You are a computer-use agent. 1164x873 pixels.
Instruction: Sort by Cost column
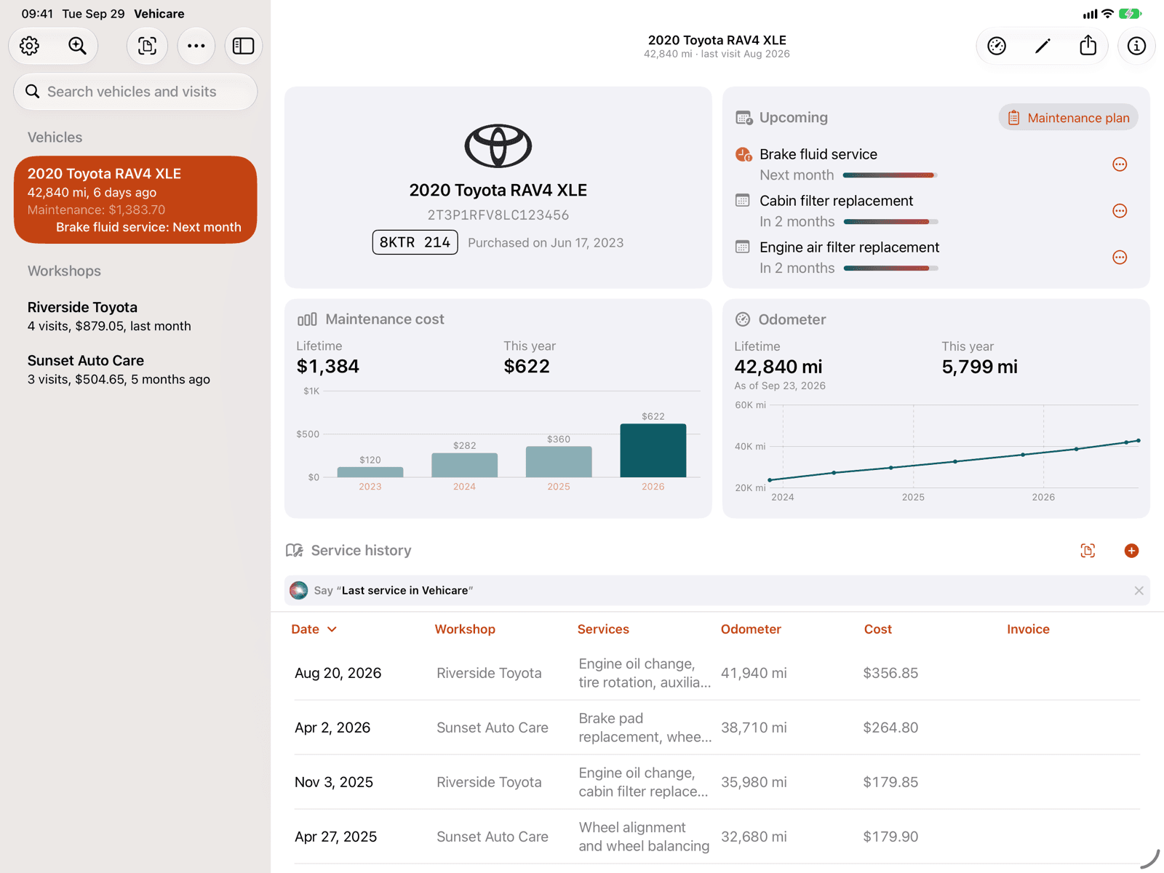(877, 629)
